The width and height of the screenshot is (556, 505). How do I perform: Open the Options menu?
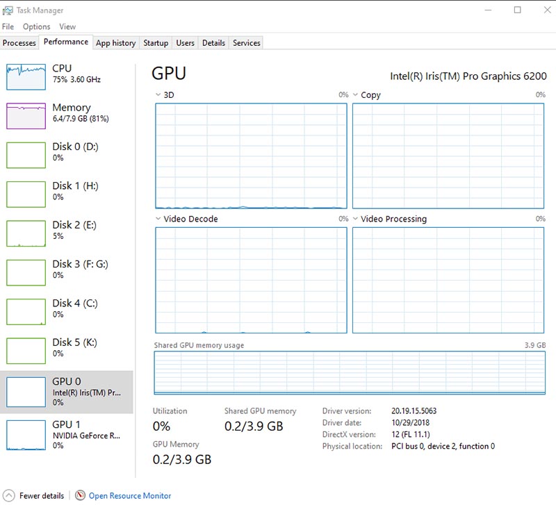36,26
